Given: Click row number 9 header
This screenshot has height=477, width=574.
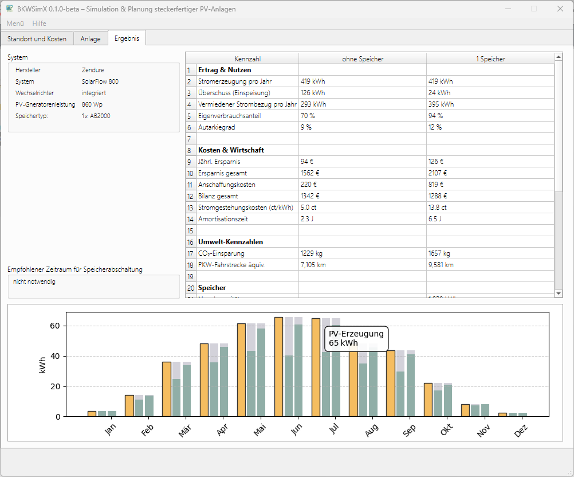Looking at the screenshot, I should click(x=190, y=162).
